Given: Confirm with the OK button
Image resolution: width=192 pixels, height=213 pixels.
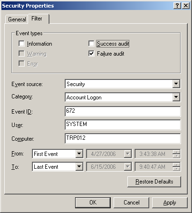Looking at the screenshot, I should (93, 203).
